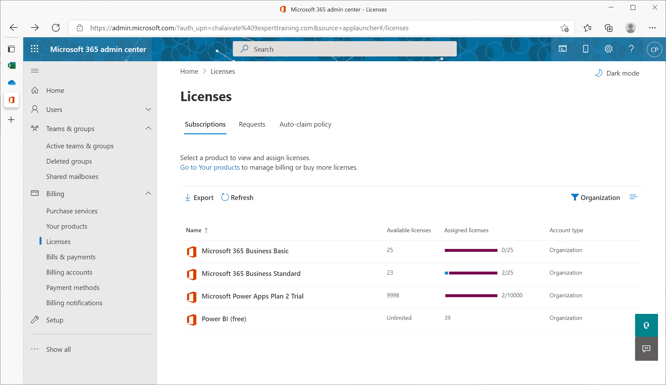Click the browser address bar URL
This screenshot has height=385, width=666.
(249, 28)
